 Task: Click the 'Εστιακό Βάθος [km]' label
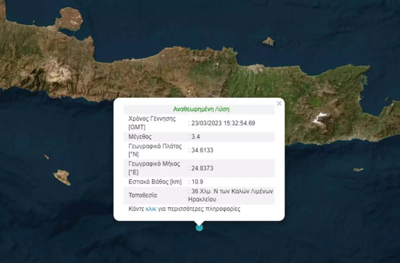[x=156, y=181]
